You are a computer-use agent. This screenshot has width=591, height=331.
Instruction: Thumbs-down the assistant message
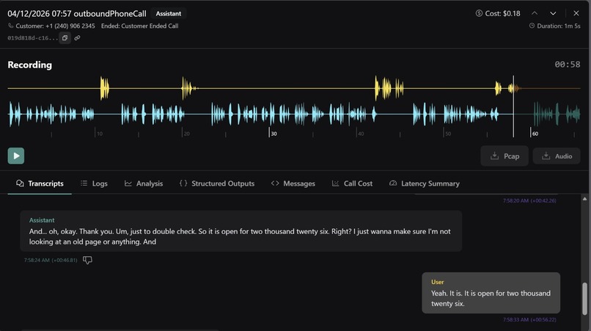click(87, 260)
